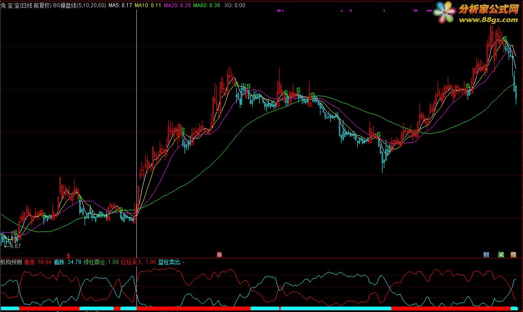Click the 绿柱震仓: 1.00 label
523x312 pixels.
pyautogui.click(x=101, y=262)
